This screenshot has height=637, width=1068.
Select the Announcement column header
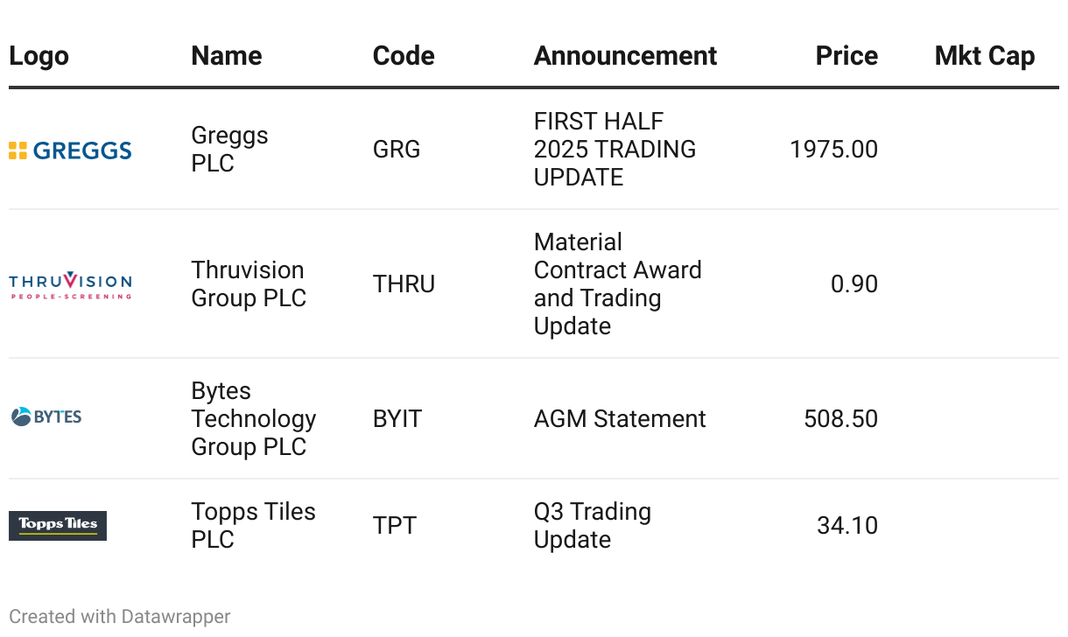pyautogui.click(x=625, y=56)
